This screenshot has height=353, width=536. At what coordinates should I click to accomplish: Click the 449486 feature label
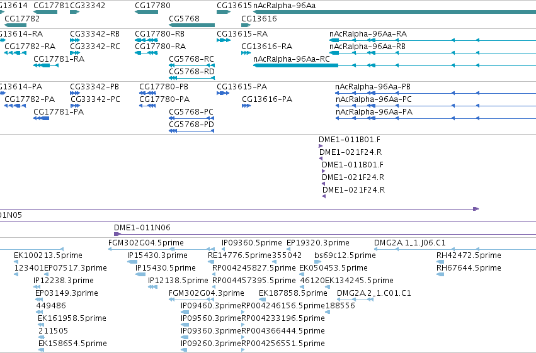[x=51, y=306]
